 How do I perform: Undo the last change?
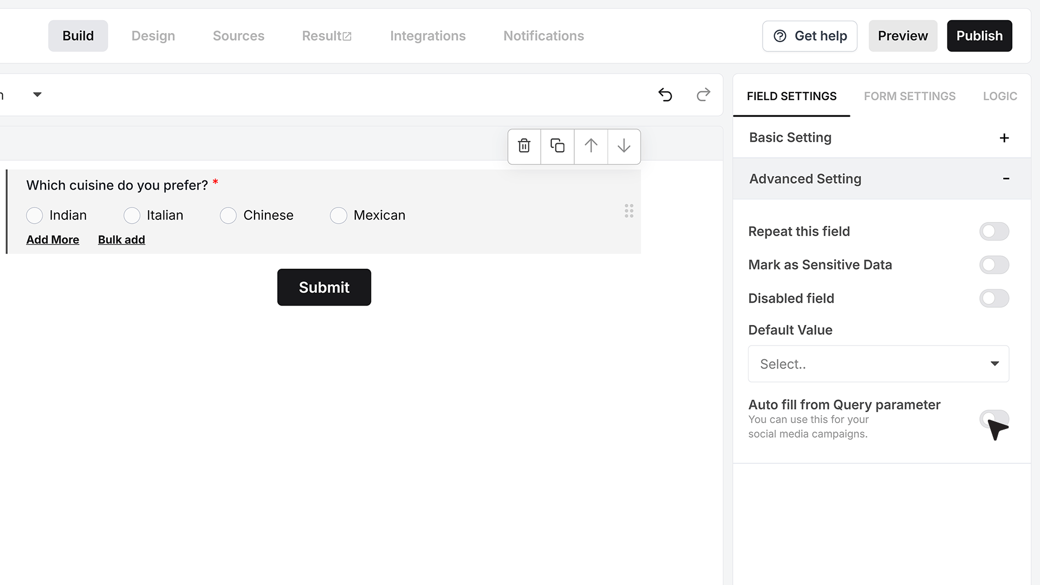665,95
